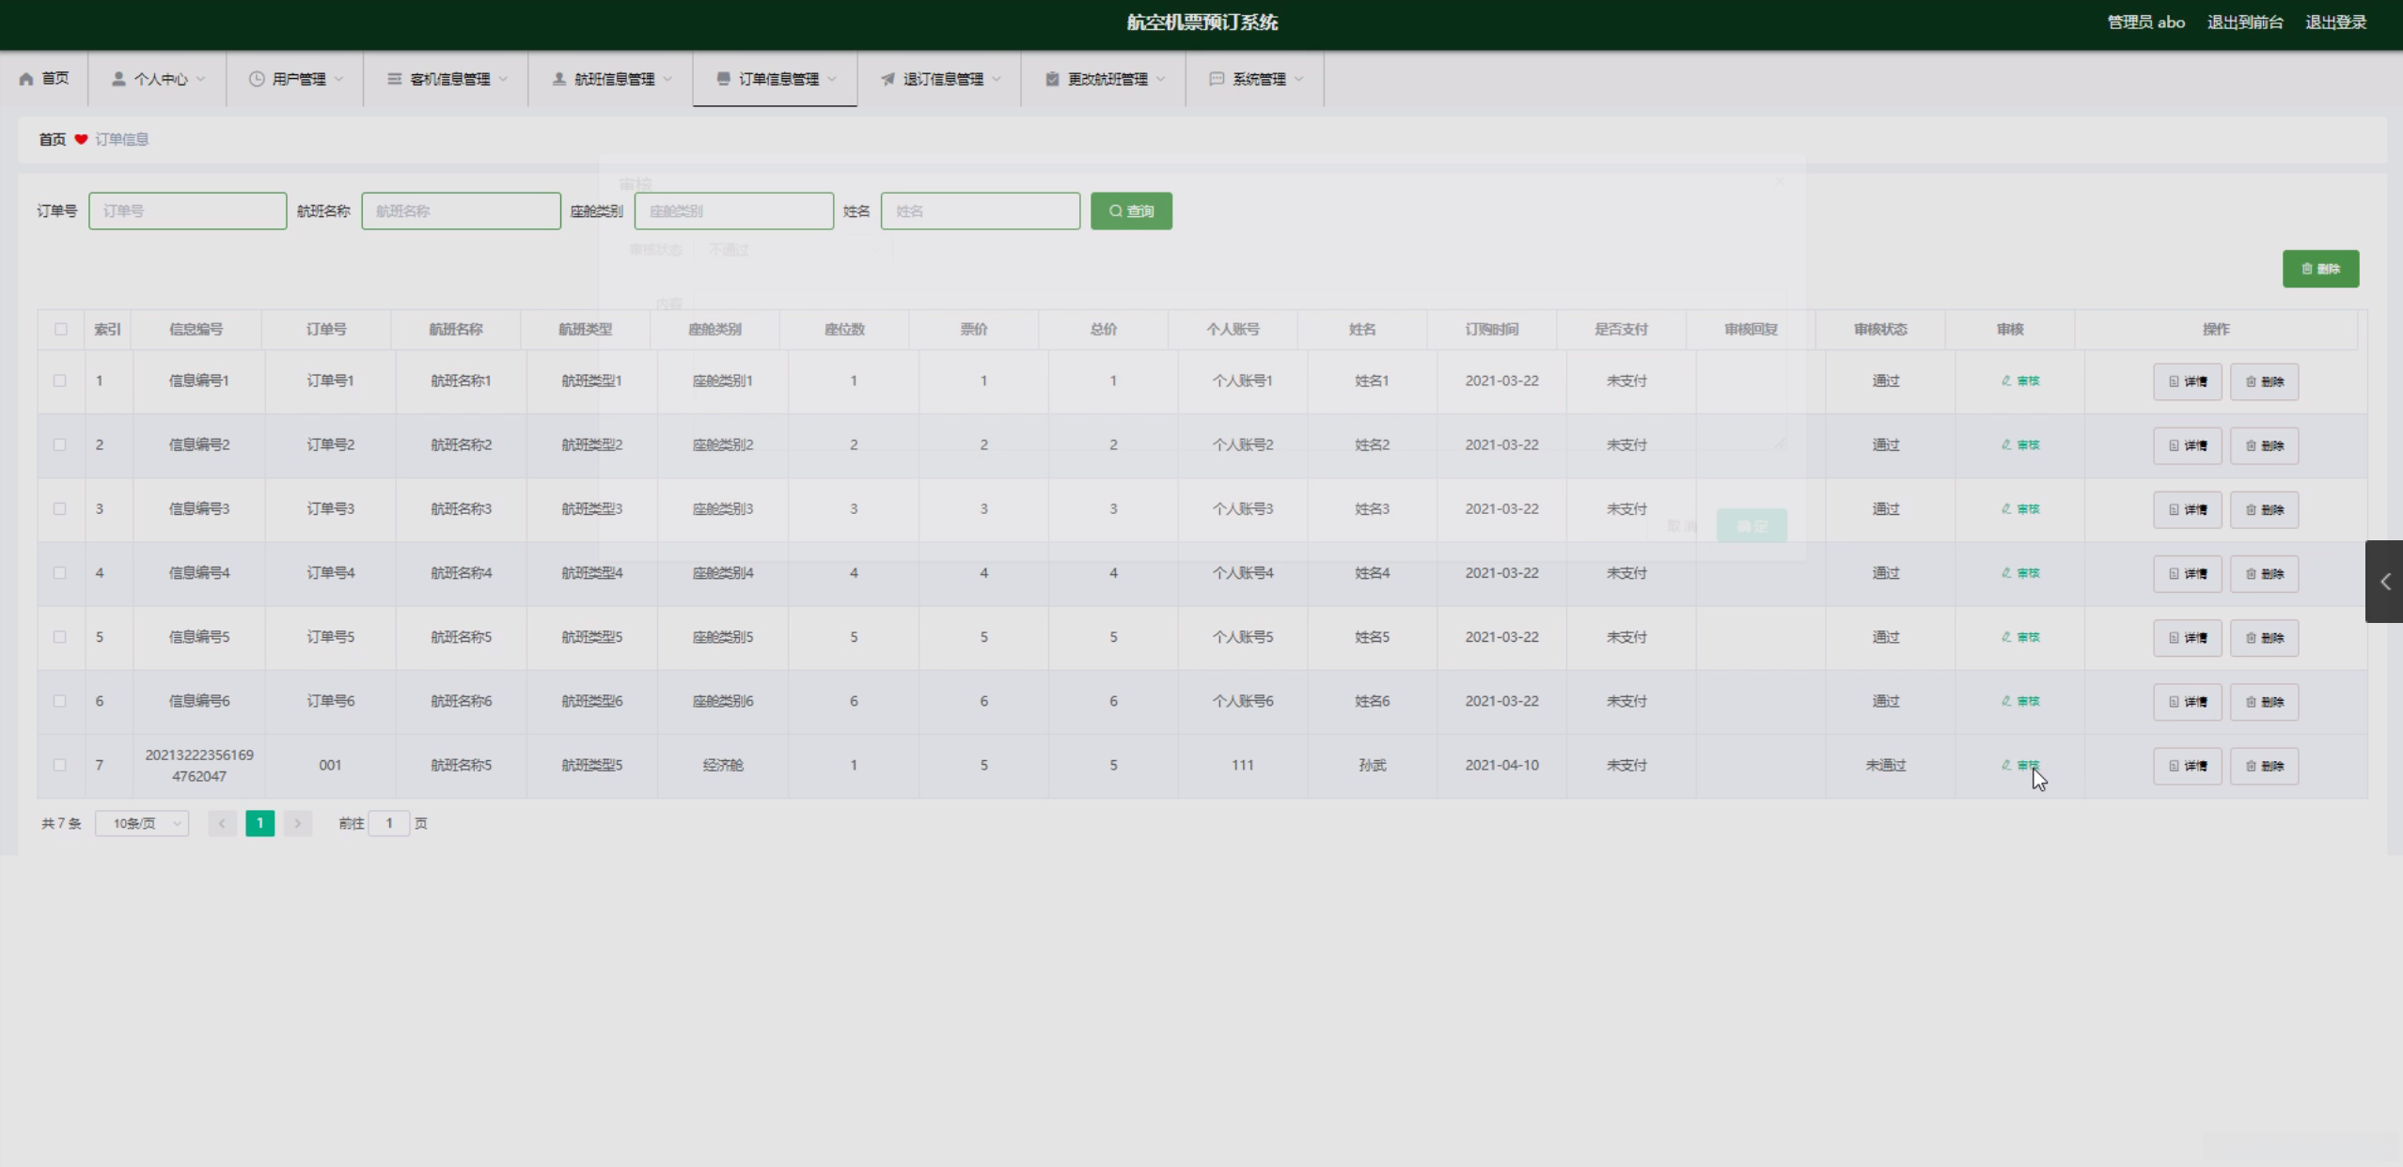Toggle the select-all header checkbox

tap(61, 329)
